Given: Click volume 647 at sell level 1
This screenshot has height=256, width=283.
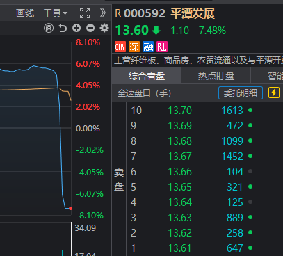Looking at the screenshot, I should point(235,248).
